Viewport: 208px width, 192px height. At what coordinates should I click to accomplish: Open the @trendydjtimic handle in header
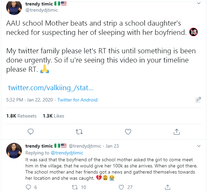tap(42, 10)
